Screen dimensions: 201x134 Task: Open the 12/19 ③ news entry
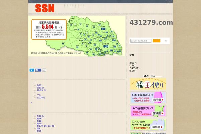(x=41, y=90)
